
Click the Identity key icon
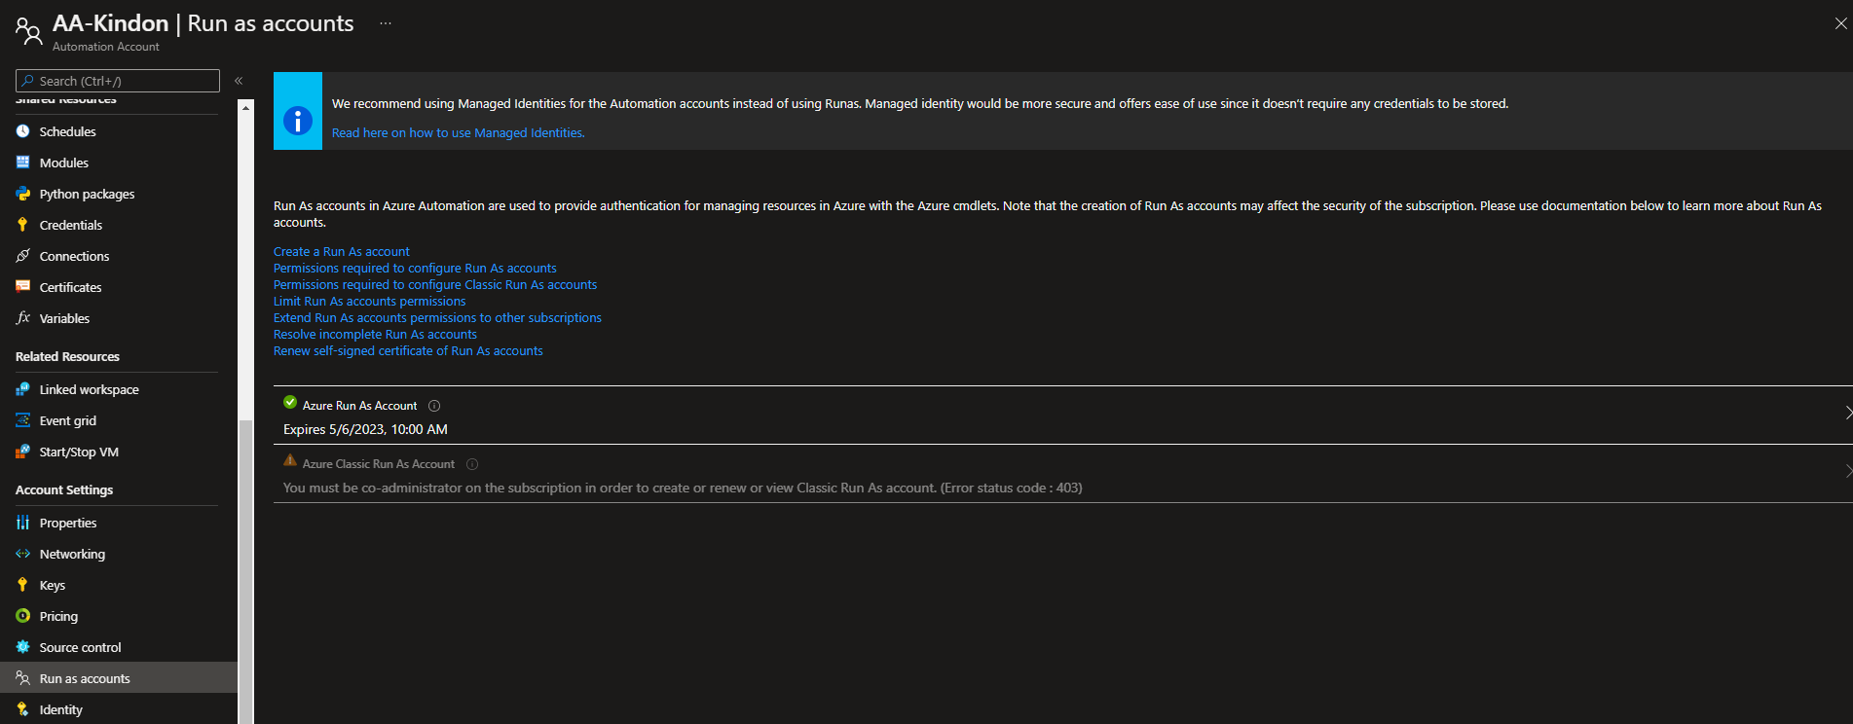tap(22, 709)
